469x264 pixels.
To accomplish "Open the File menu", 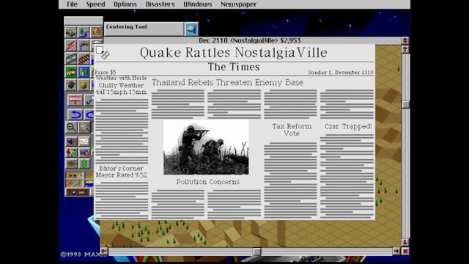I will pos(72,4).
